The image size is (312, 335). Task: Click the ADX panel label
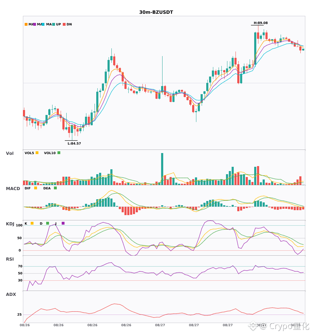click(x=11, y=294)
